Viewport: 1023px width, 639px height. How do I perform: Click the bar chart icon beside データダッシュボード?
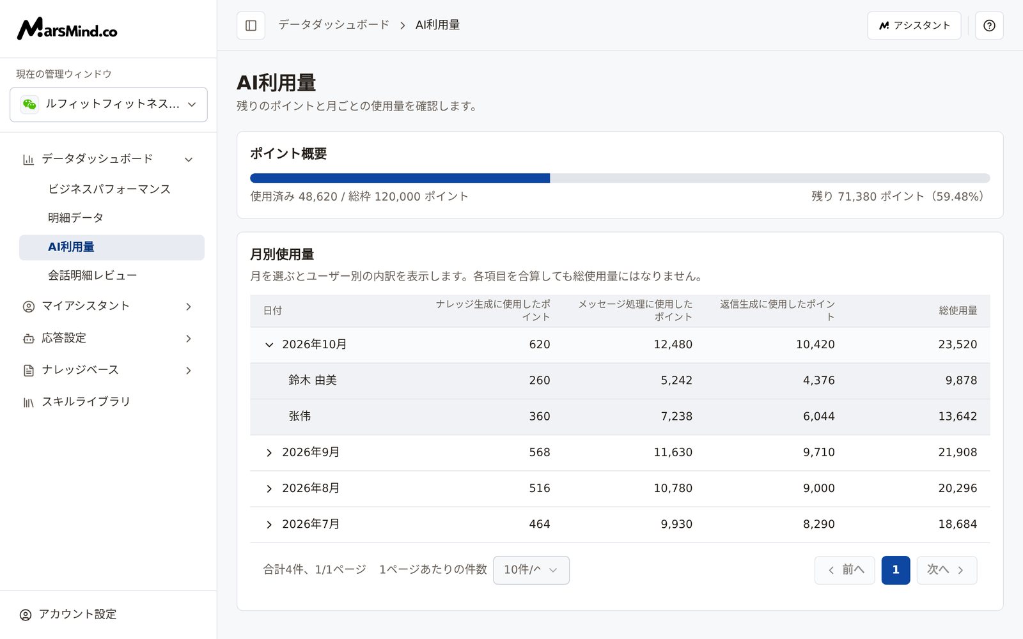pyautogui.click(x=28, y=159)
